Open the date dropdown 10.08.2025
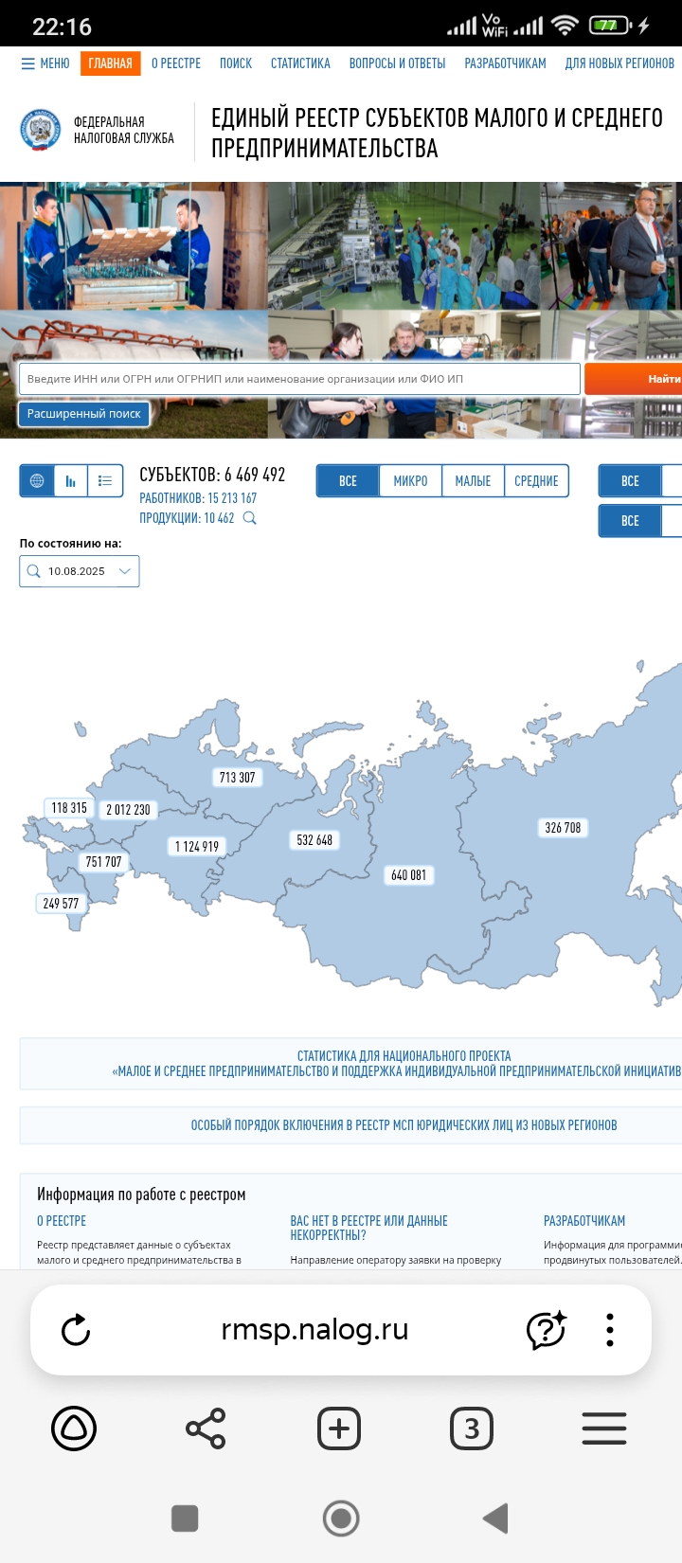This screenshot has height=1563, width=682. tap(80, 571)
